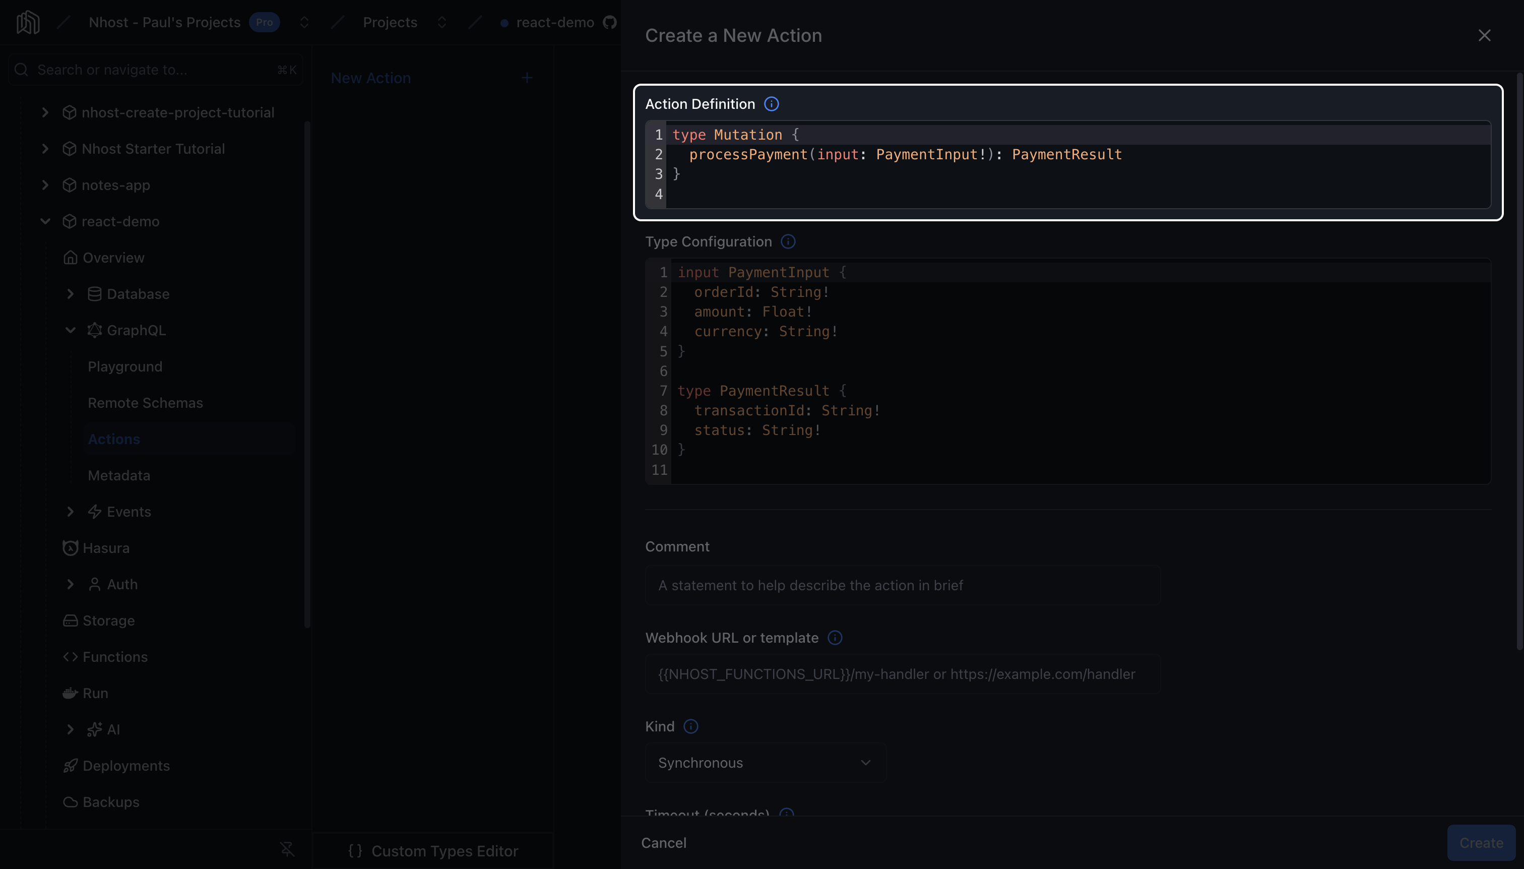Click the Hasura icon
The image size is (1524, 869).
coord(70,548)
